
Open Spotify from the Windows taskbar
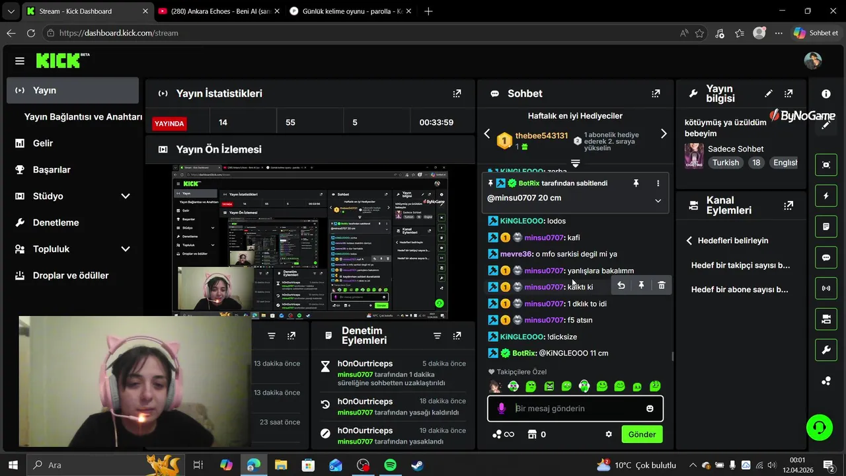(x=390, y=465)
